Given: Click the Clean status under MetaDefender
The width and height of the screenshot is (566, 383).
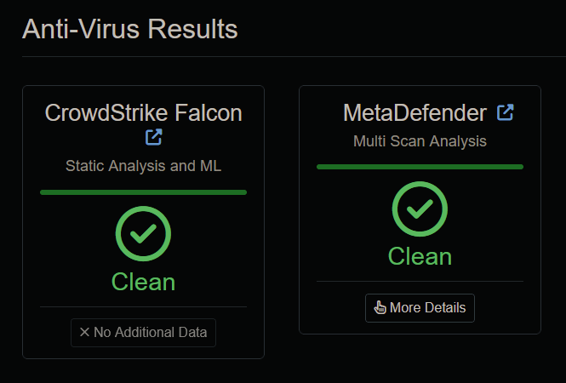Looking at the screenshot, I should point(420,256).
